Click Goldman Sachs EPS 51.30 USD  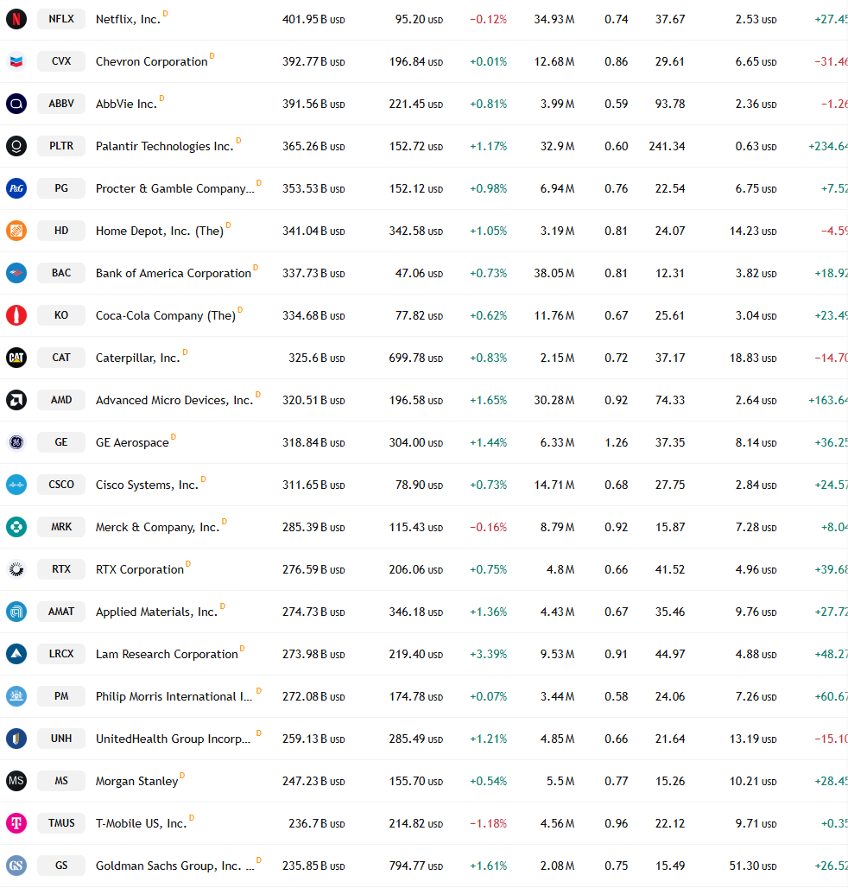point(753,866)
